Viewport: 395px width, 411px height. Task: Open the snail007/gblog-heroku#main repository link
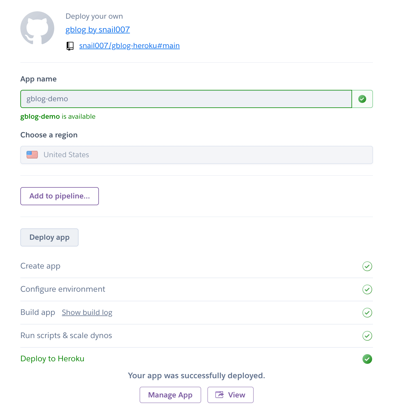pos(129,46)
